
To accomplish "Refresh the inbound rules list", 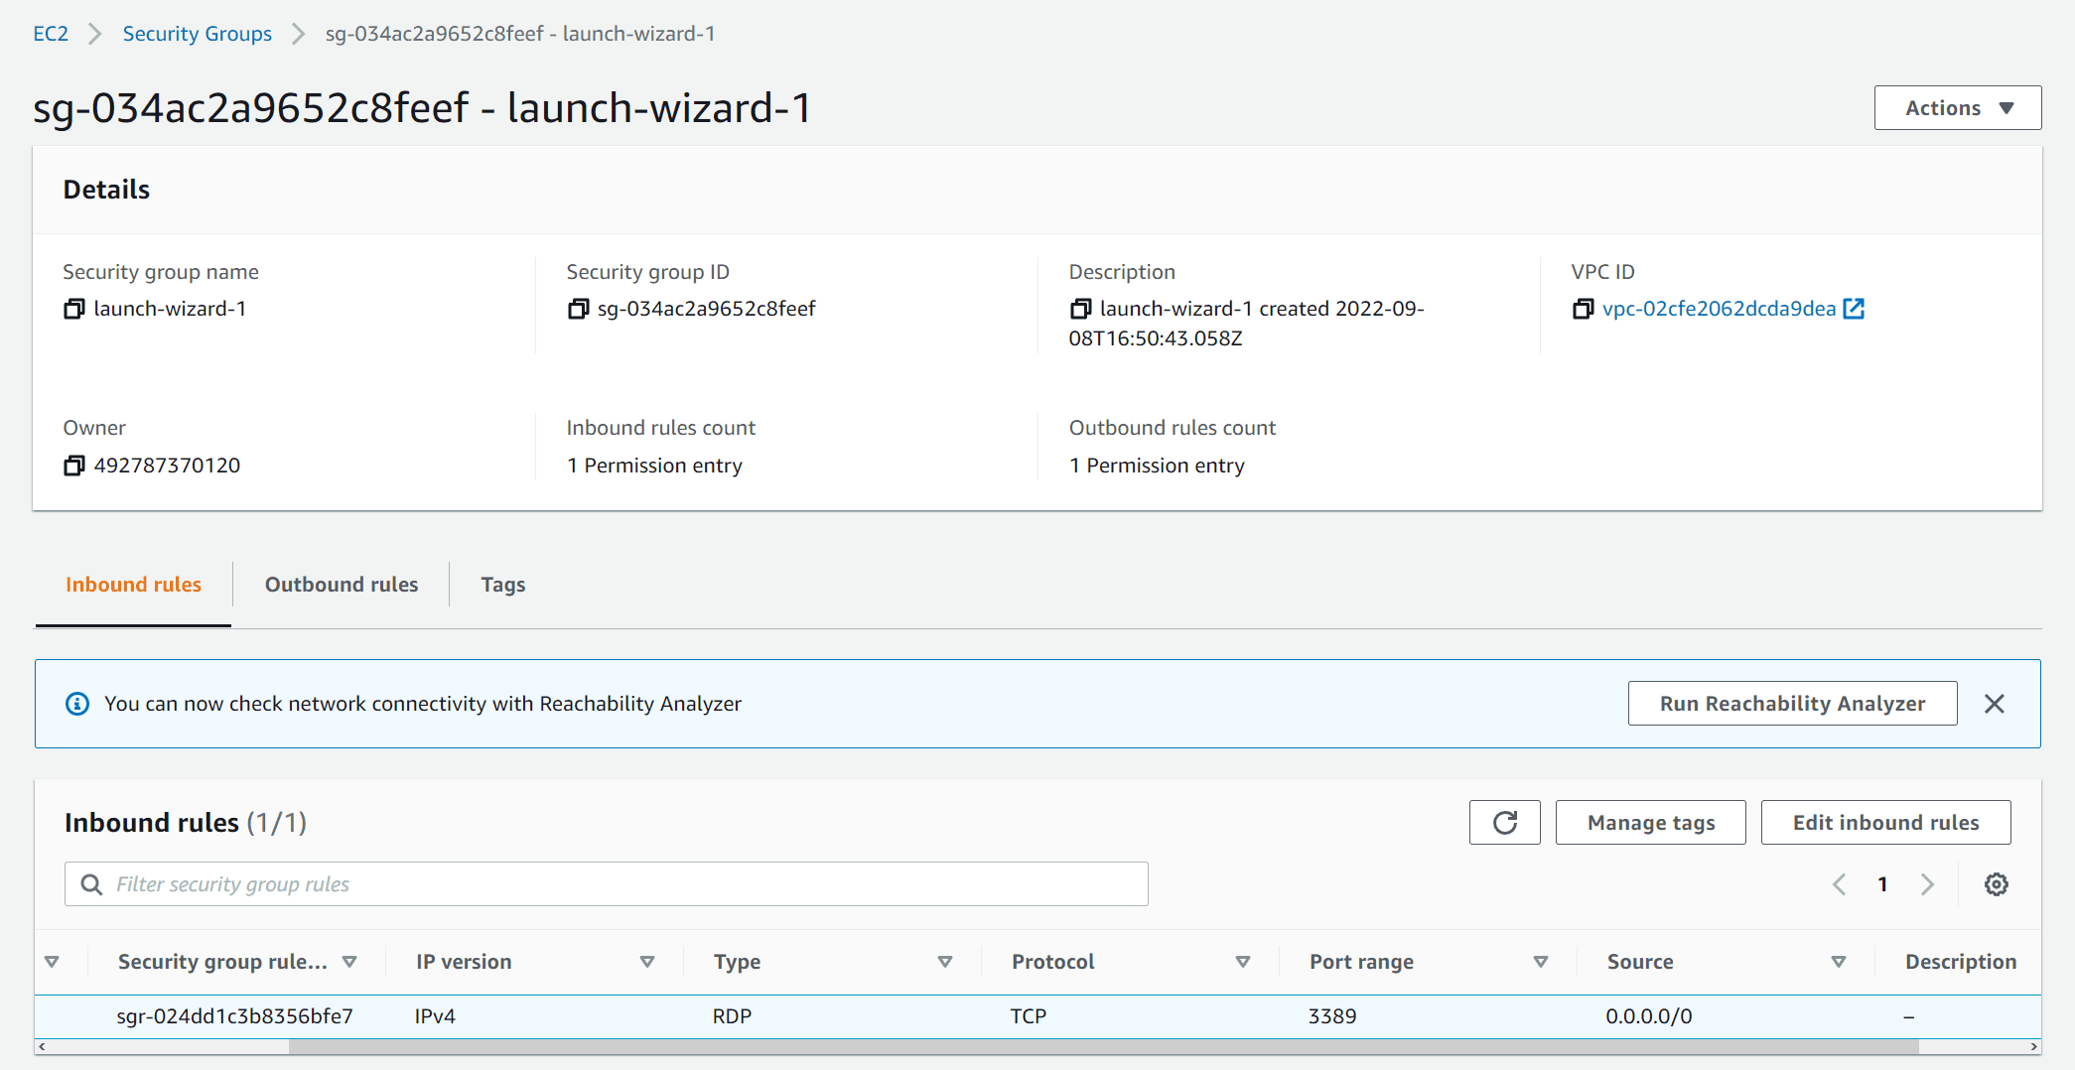I will coord(1504,823).
